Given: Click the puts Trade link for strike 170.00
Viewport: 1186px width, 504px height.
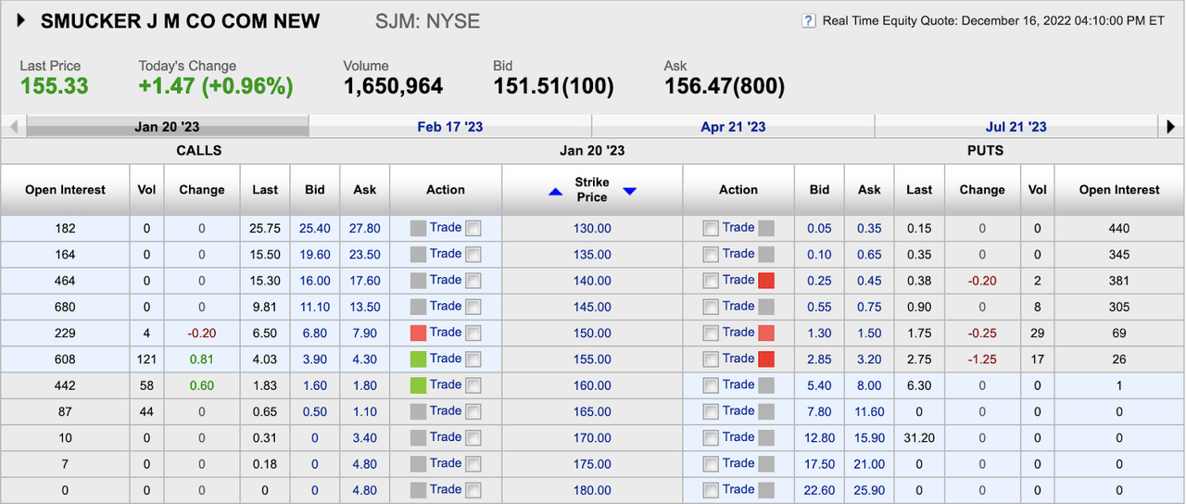Looking at the screenshot, I should click(738, 436).
